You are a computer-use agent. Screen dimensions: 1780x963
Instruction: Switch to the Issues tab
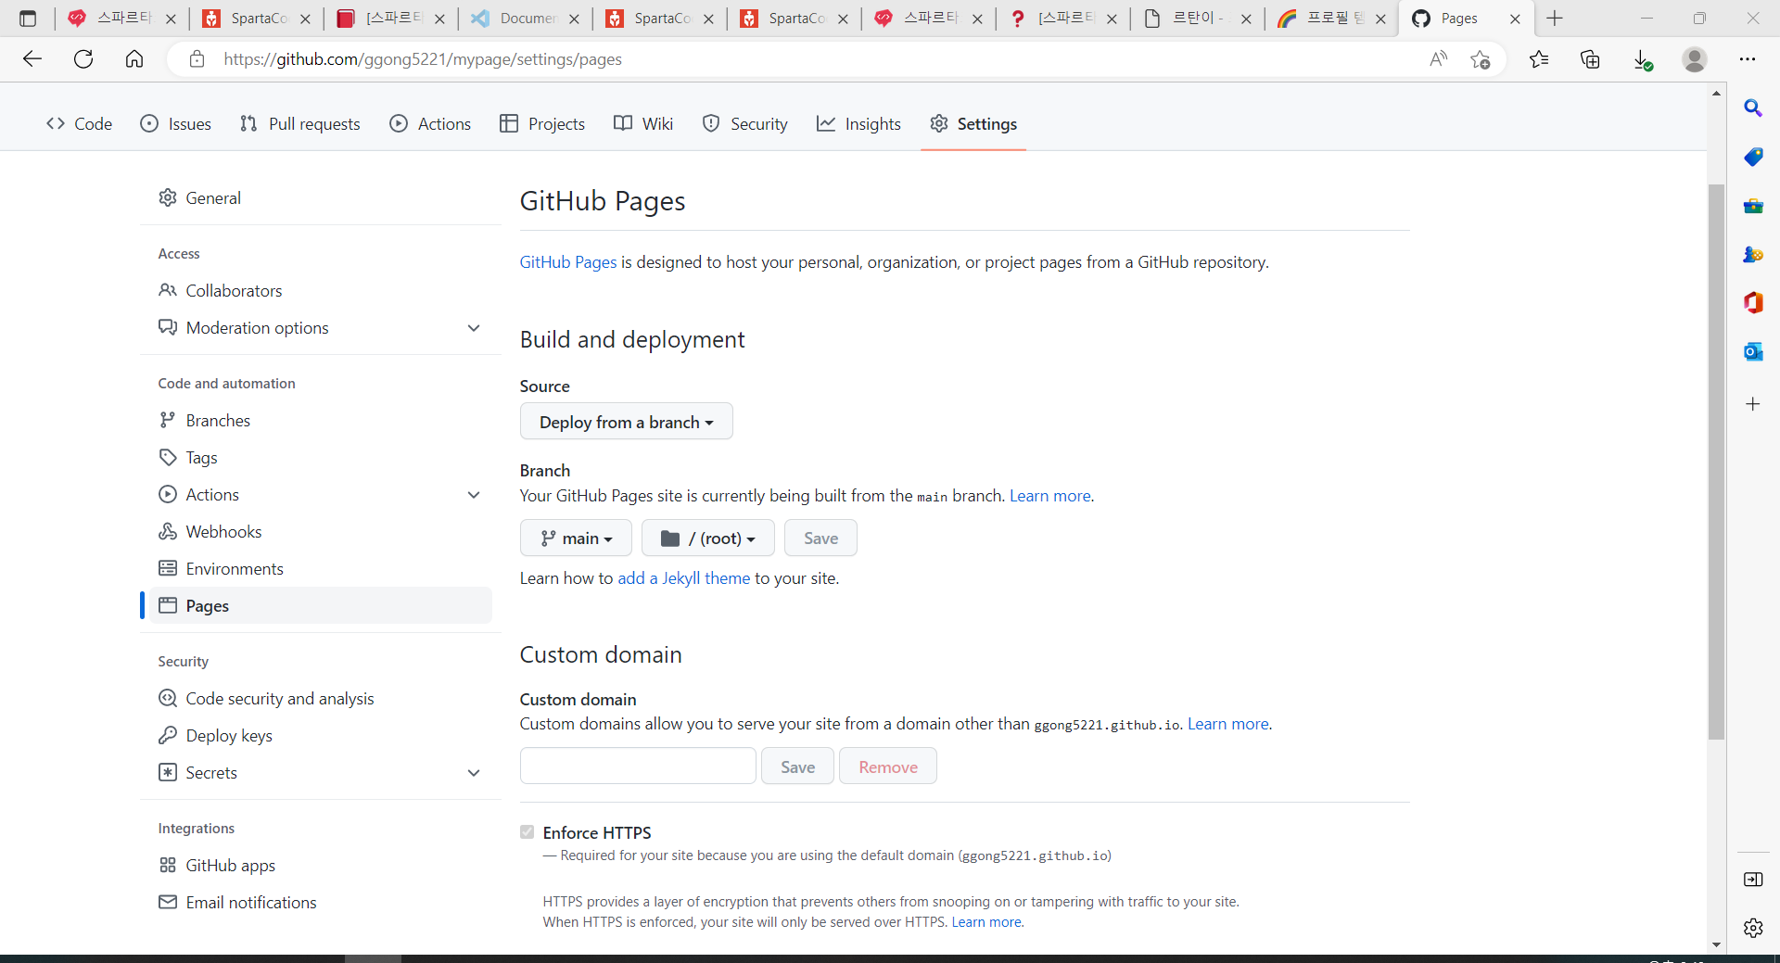click(x=176, y=124)
